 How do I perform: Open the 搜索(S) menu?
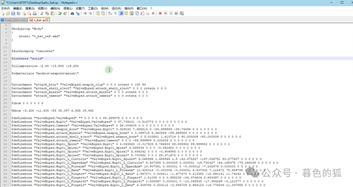[30, 8]
